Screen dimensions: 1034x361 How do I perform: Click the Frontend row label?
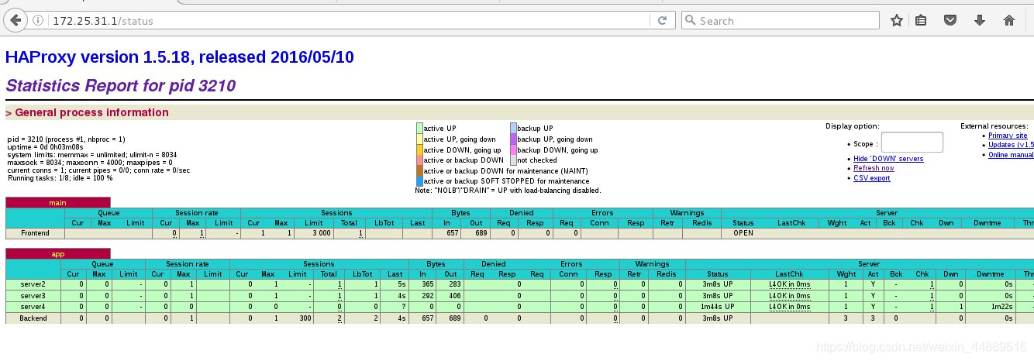tap(35, 233)
